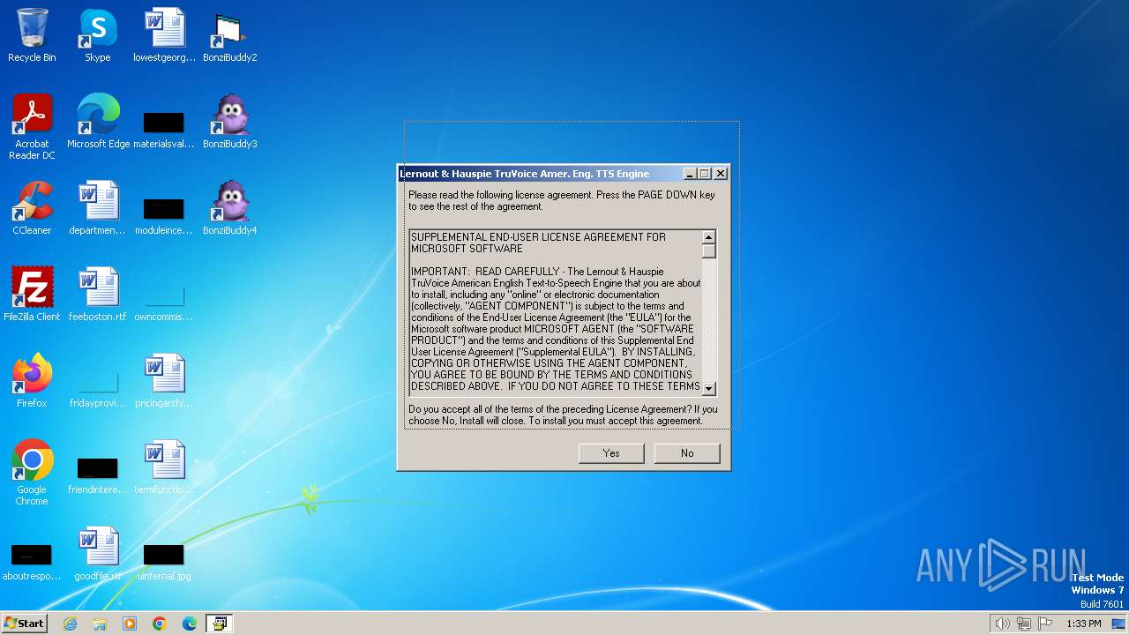Open the feeboston.rtf document
The image size is (1129, 635).
pos(98,295)
